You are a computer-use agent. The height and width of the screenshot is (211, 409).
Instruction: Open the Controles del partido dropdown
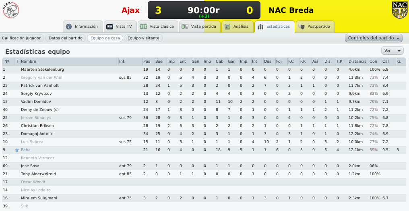click(x=374, y=38)
